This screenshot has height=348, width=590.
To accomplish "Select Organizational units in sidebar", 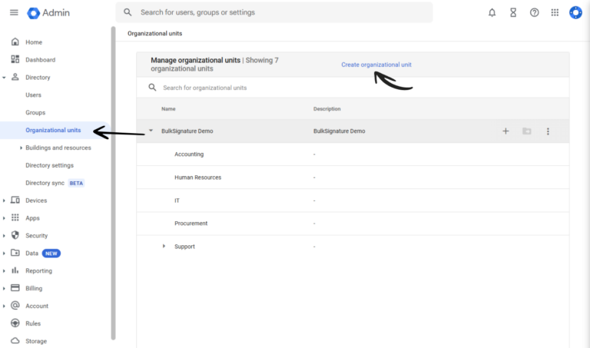I will click(53, 130).
